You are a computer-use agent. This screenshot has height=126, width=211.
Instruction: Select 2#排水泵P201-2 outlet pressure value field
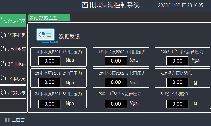click(49, 82)
